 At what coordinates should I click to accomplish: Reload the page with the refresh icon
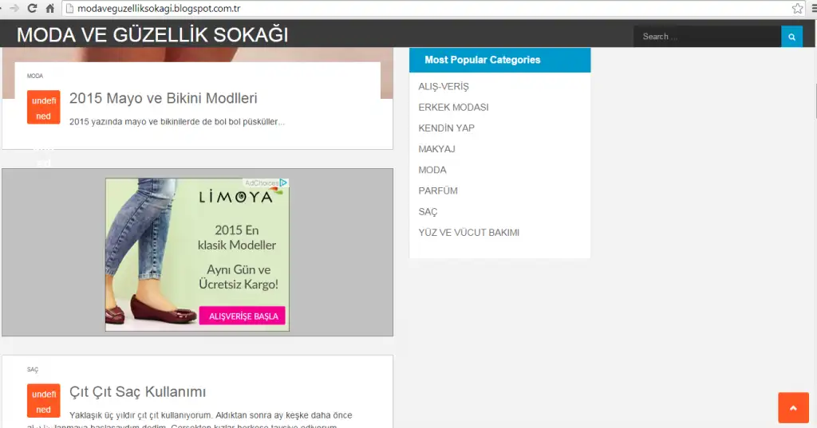(32, 8)
